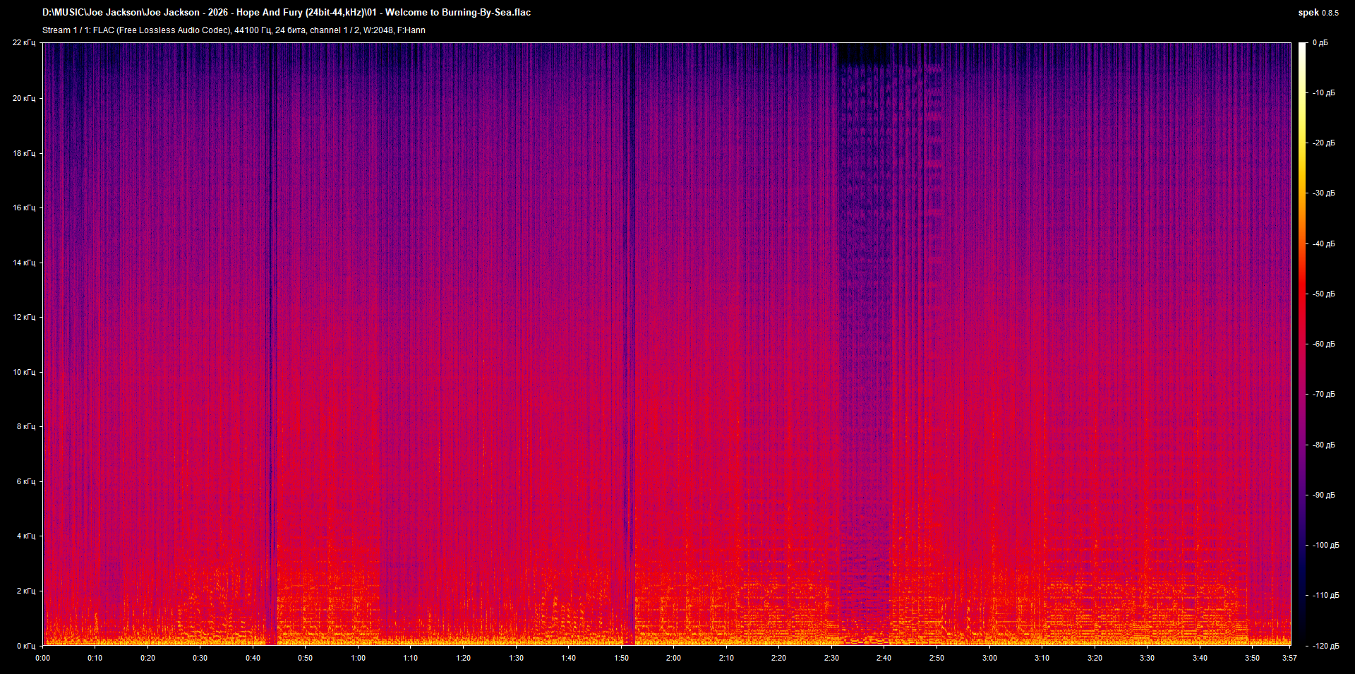Viewport: 1355px width, 674px height.
Task: Click the W:2048 window size label
Action: (x=379, y=30)
